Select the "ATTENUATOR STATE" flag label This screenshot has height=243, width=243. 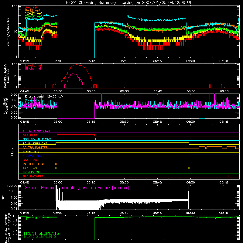37,131
